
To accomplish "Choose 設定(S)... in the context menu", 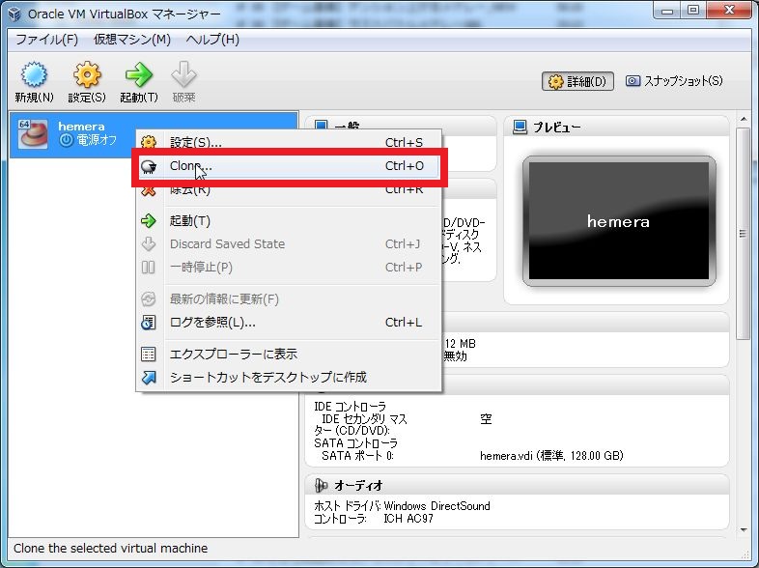I will [289, 142].
